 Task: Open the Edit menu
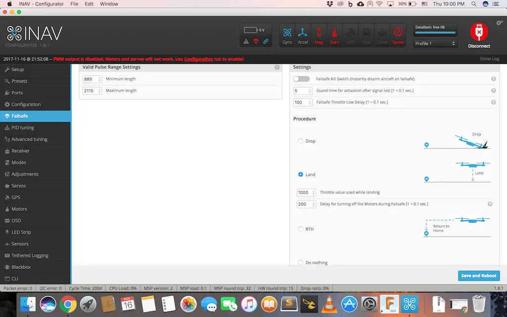point(89,4)
